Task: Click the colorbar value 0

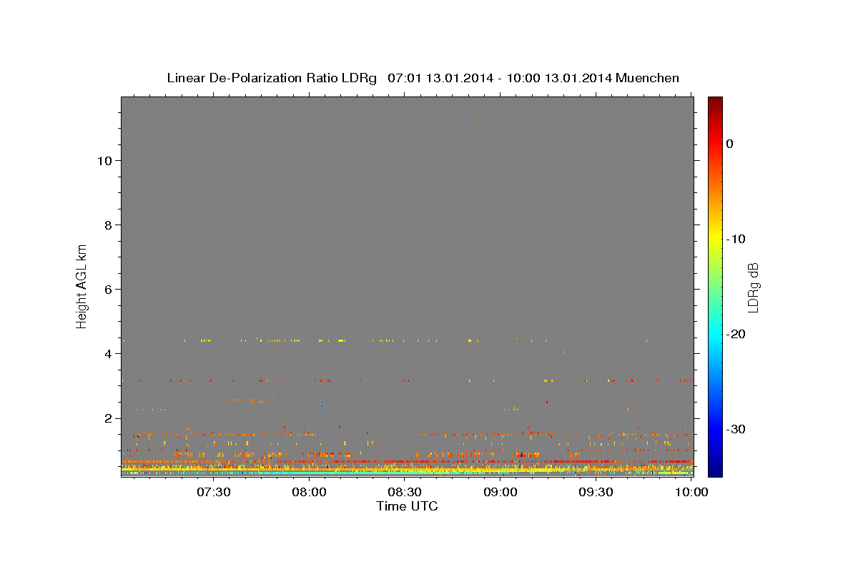Action: click(730, 144)
